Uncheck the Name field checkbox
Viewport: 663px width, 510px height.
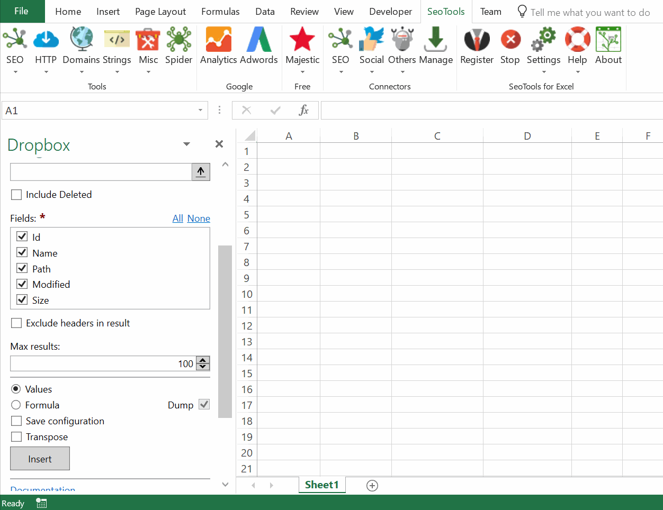(x=22, y=252)
